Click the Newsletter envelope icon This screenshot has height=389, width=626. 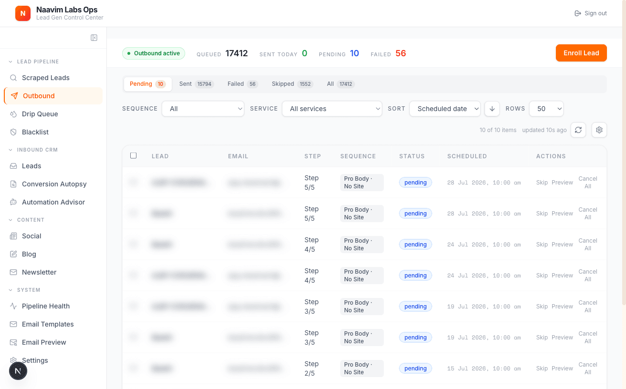[13, 272]
